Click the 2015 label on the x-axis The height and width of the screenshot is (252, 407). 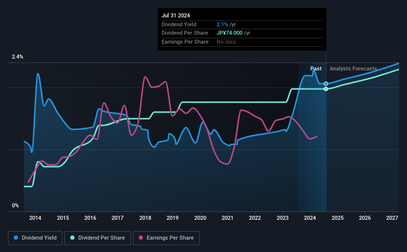(63, 218)
